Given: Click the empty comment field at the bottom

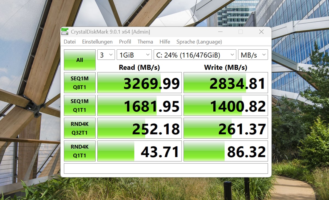Looking at the screenshot, I should tap(166, 169).
